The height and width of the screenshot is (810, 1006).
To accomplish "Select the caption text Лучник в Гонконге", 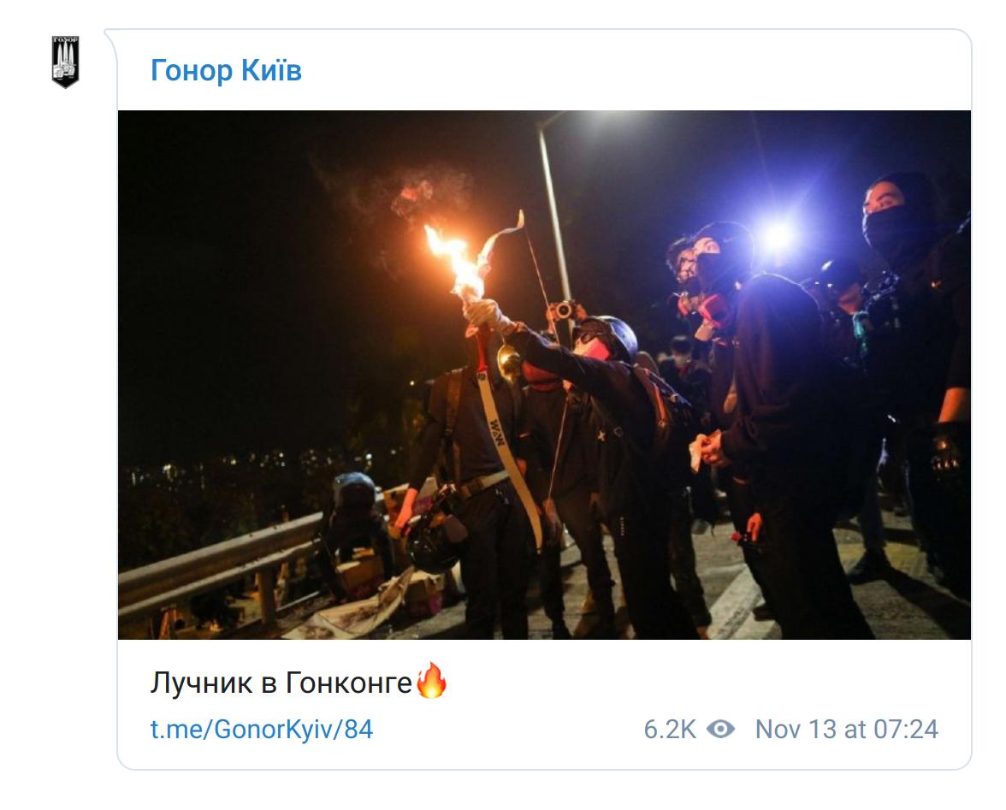I will click(281, 683).
